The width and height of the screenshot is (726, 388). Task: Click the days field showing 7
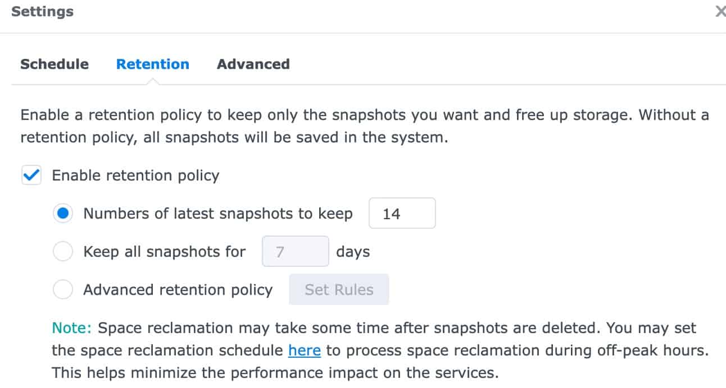pos(296,251)
